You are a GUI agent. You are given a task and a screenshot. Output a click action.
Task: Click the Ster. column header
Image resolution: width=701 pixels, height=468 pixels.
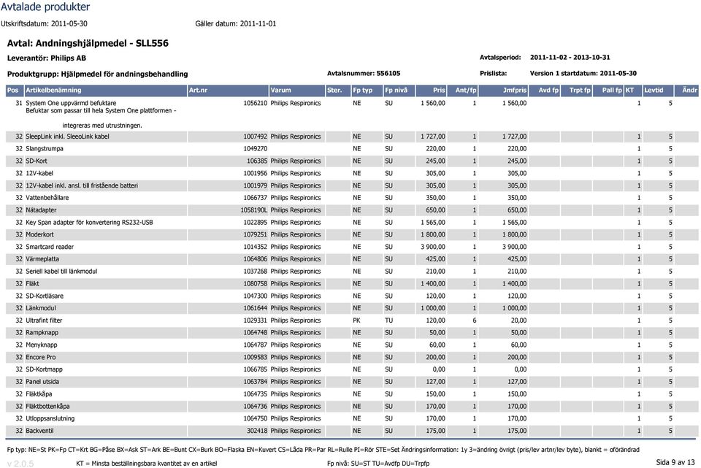pos(338,91)
